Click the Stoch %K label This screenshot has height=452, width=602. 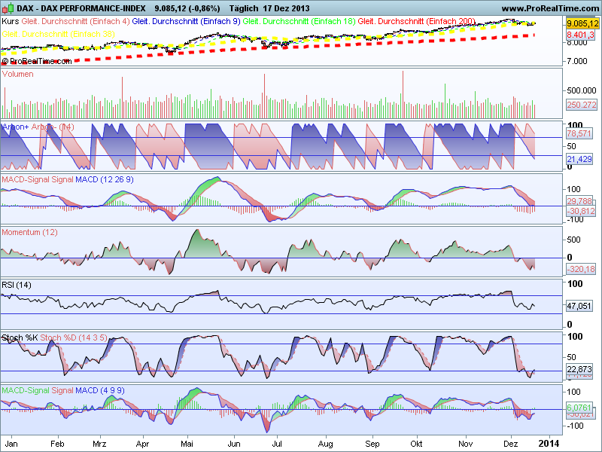[20, 337]
